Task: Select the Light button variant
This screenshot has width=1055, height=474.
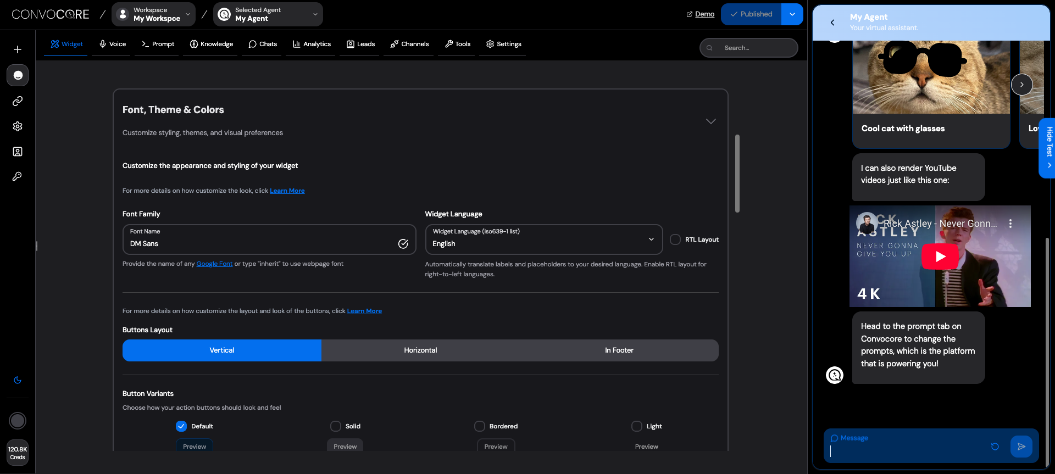Action: click(x=637, y=426)
